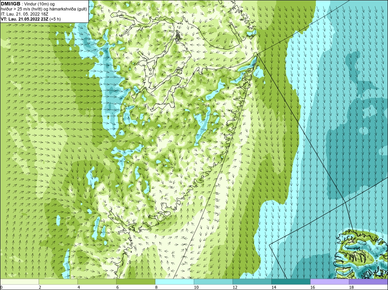Click the 14–16 m/s dark teal legend swatch
The image size is (388, 290).
(x=291, y=282)
